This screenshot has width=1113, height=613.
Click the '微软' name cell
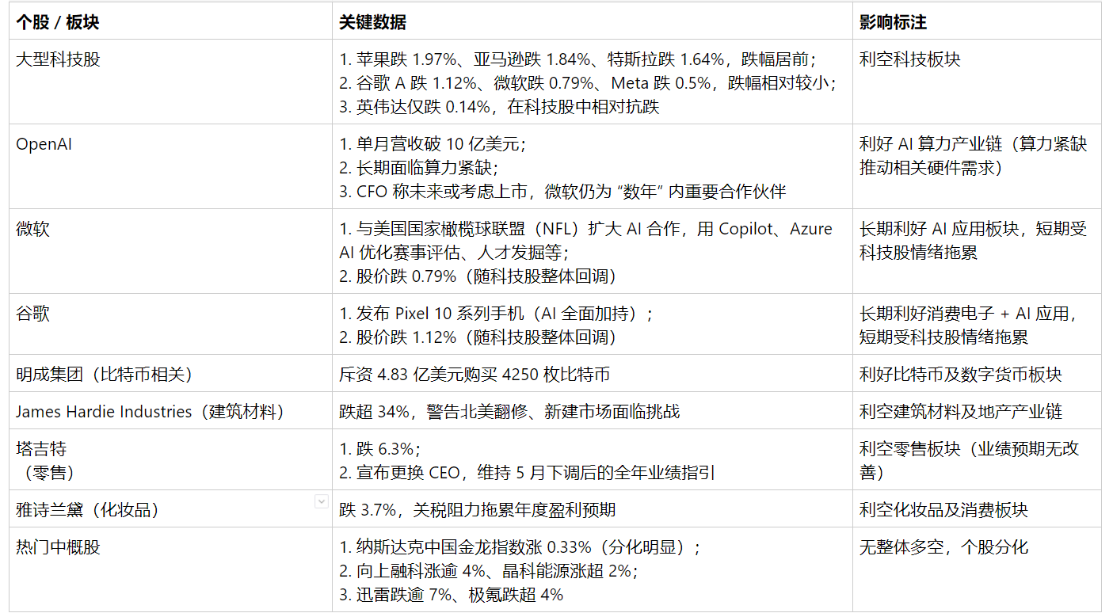(x=171, y=251)
